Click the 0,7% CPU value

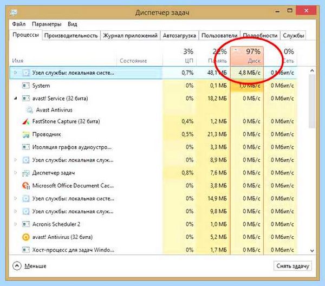187,73
